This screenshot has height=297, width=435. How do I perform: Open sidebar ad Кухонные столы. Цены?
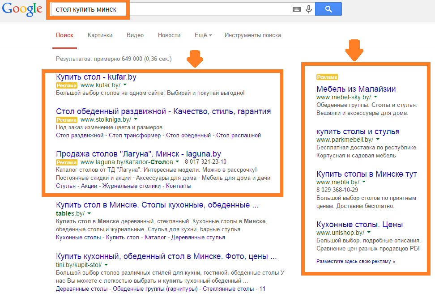click(359, 225)
